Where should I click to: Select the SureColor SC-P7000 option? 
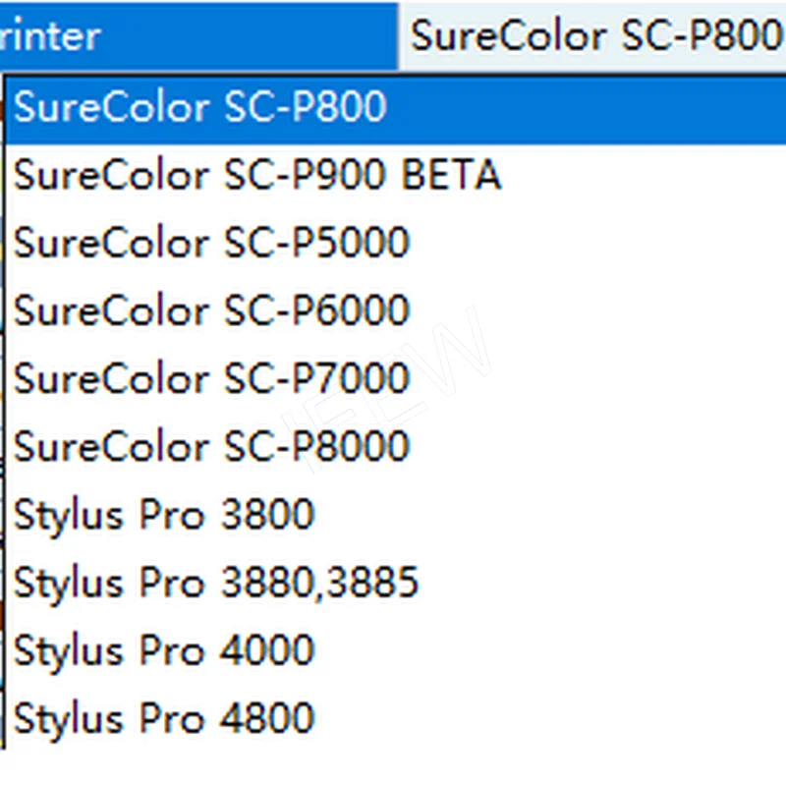point(211,379)
